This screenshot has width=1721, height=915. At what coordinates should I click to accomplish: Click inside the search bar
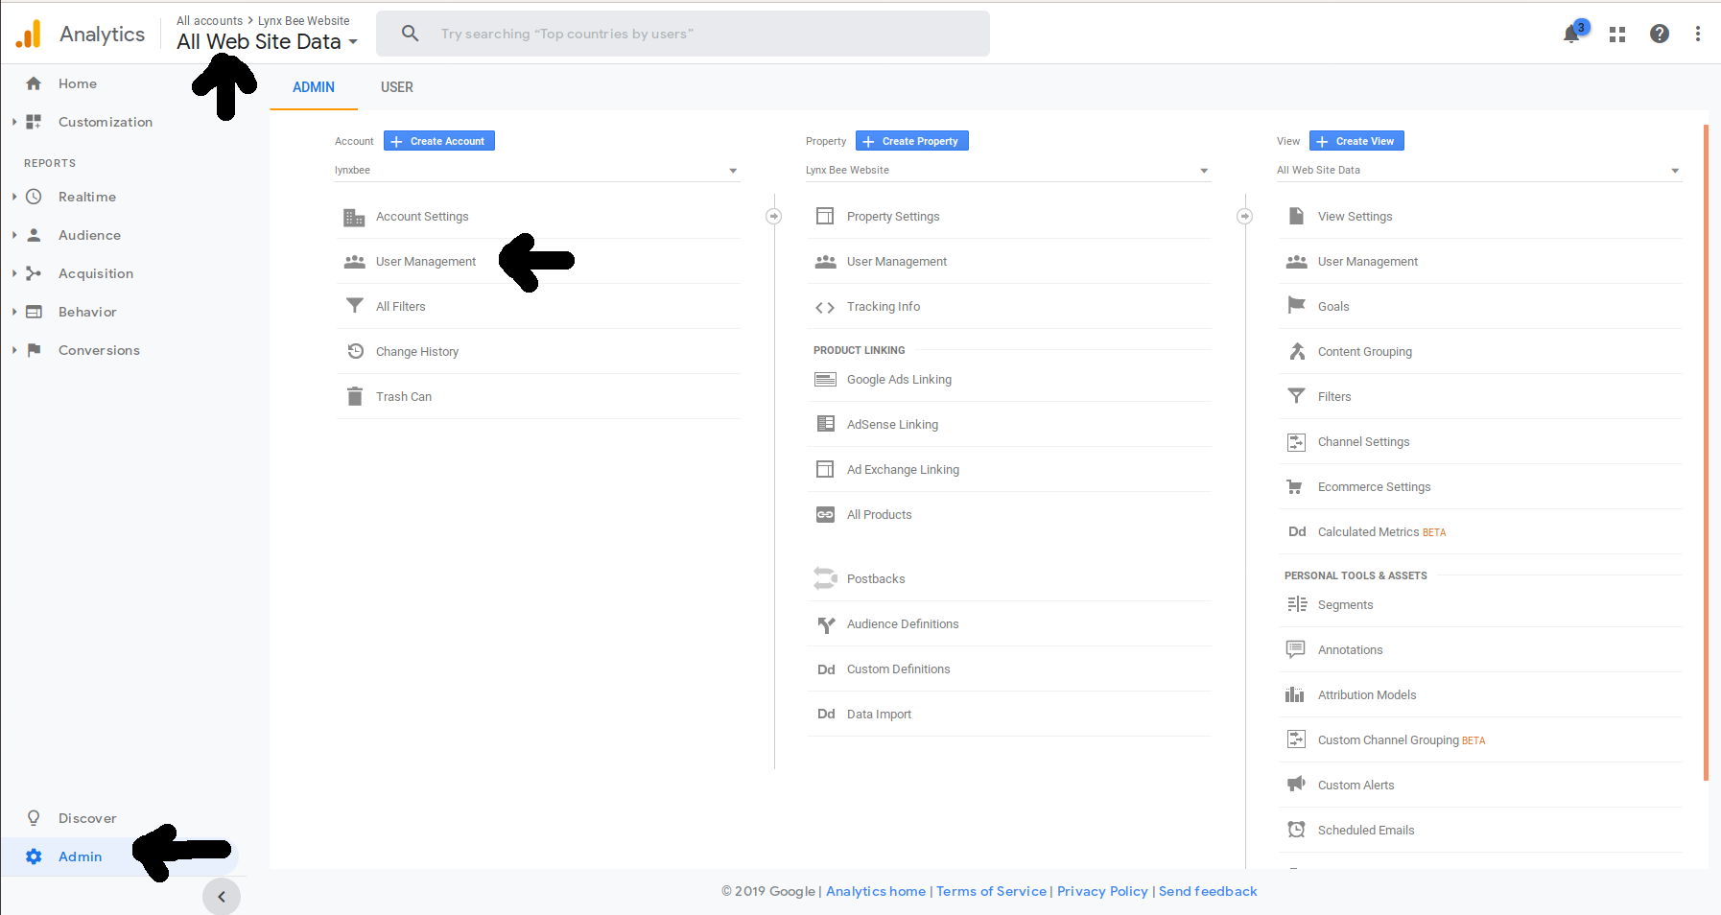coord(672,34)
